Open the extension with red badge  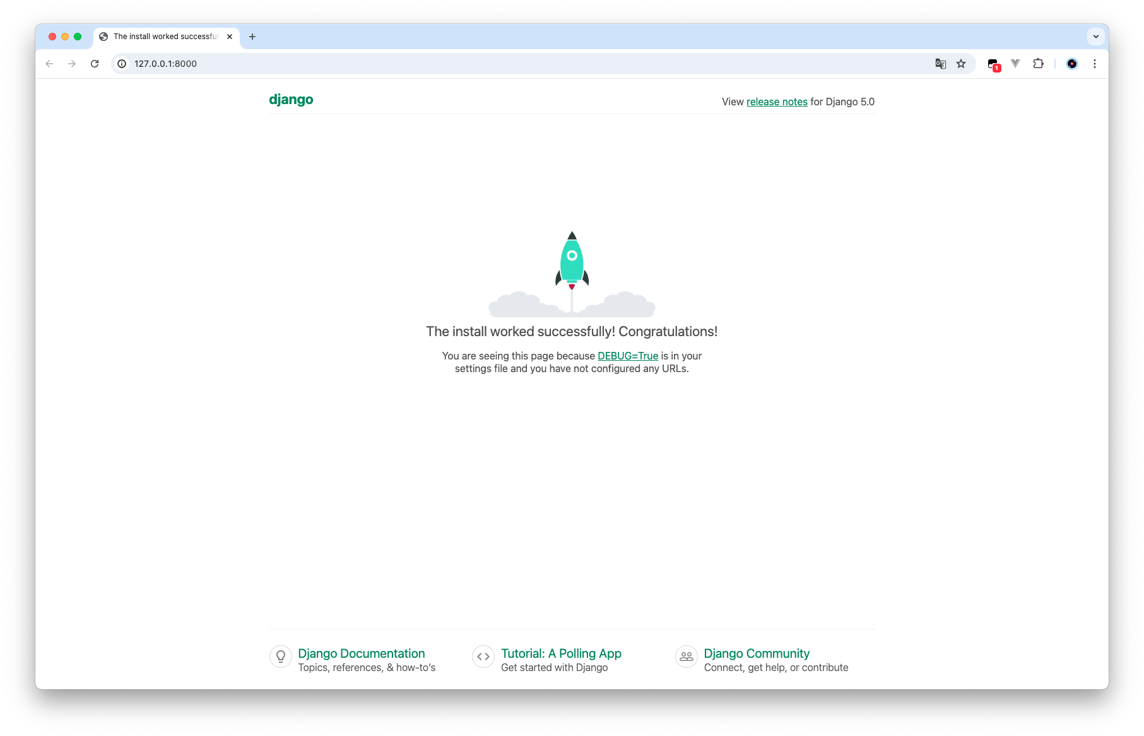point(994,64)
